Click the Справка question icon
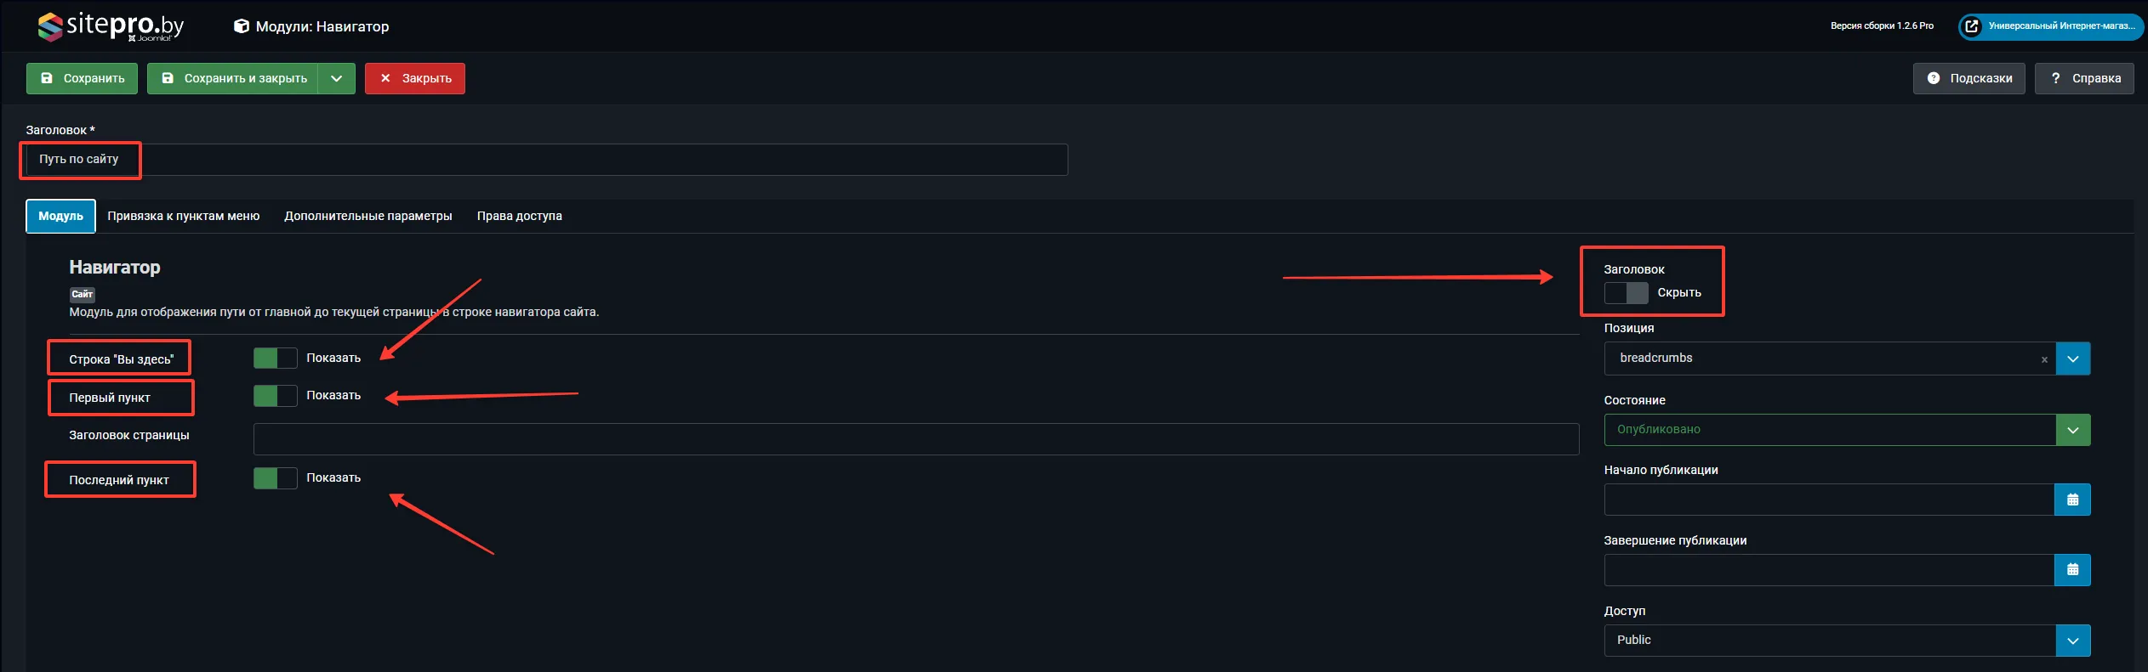Viewport: 2148px width, 672px height. tap(2056, 78)
